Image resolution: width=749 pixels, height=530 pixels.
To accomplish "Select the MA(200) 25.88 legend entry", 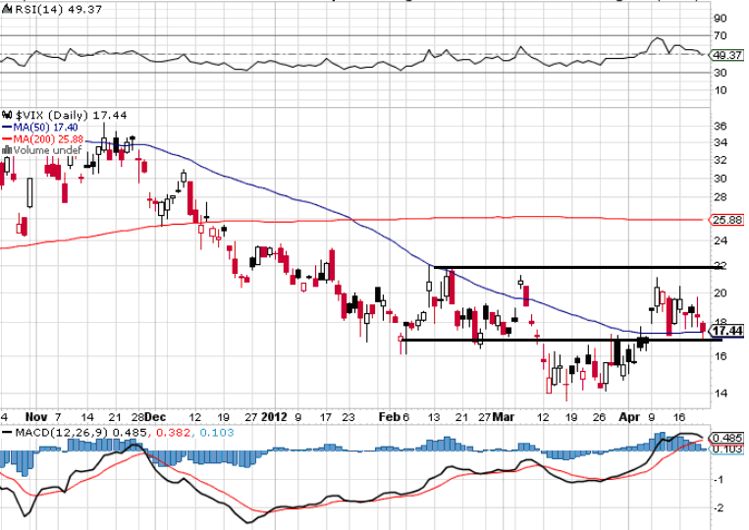I will click(48, 139).
